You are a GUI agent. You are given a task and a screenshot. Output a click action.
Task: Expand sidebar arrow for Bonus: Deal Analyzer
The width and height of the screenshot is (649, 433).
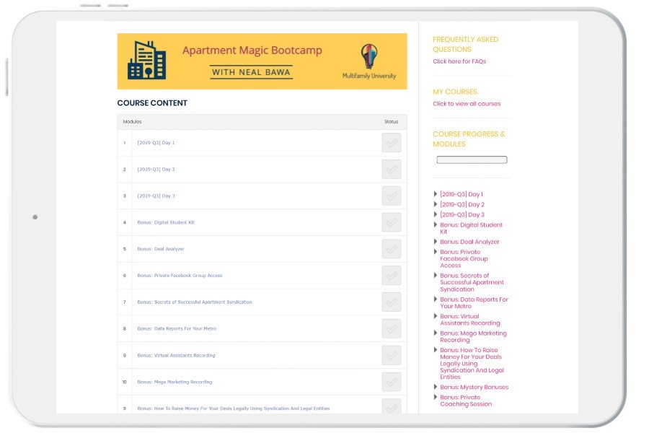(x=435, y=242)
